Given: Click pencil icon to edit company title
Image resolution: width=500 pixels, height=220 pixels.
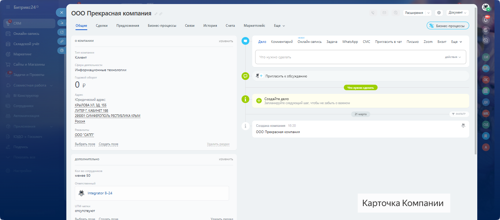Looking at the screenshot, I should coord(156,14).
